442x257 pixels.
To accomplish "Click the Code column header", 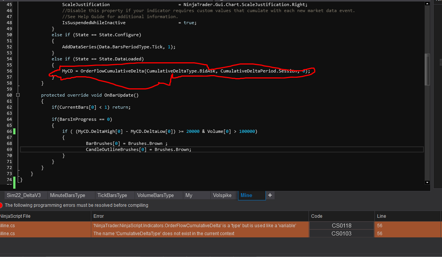I will tap(341, 216).
